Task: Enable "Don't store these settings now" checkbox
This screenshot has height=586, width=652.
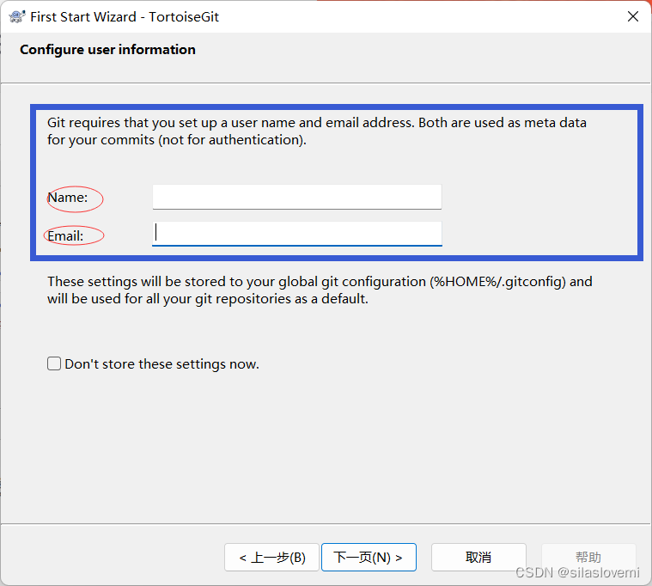Action: (54, 364)
